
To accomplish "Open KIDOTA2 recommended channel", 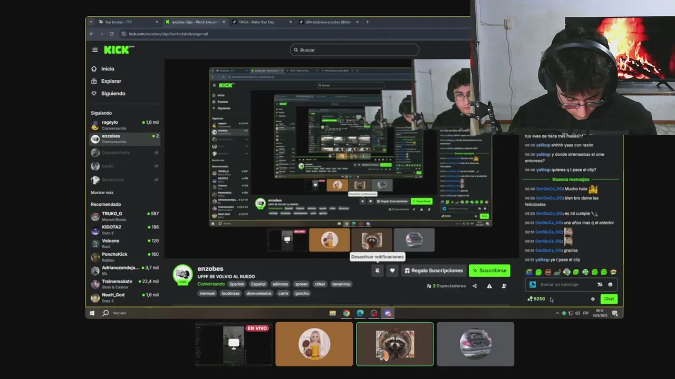I will tap(124, 230).
